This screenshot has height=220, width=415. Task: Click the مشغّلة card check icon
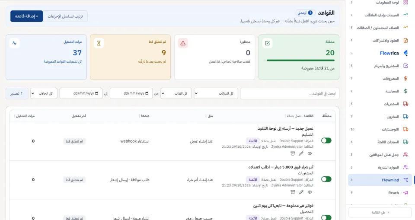point(267,43)
